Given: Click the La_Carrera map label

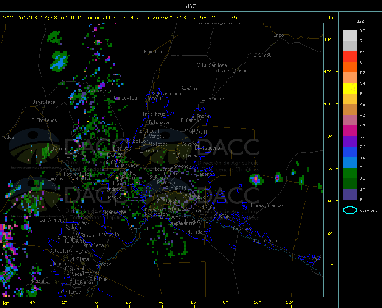Looking at the screenshot, I should pyautogui.click(x=52, y=220).
